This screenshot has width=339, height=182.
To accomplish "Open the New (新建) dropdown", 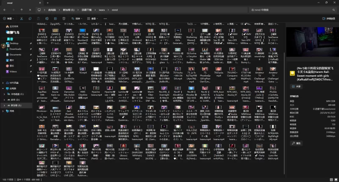I will tap(9, 19).
